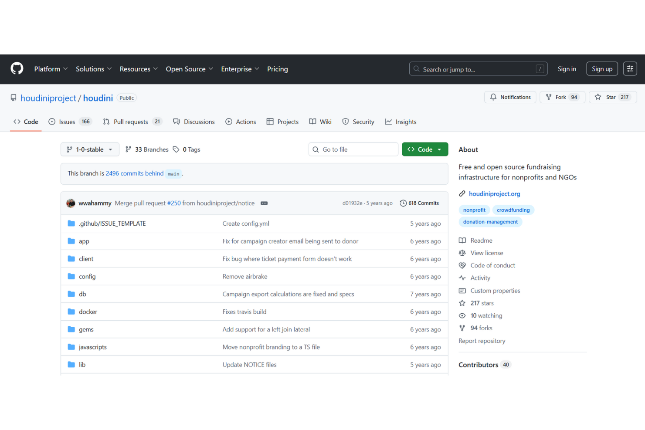Open the Contributors 40 heading link
The width and height of the screenshot is (645, 430).
point(485,365)
